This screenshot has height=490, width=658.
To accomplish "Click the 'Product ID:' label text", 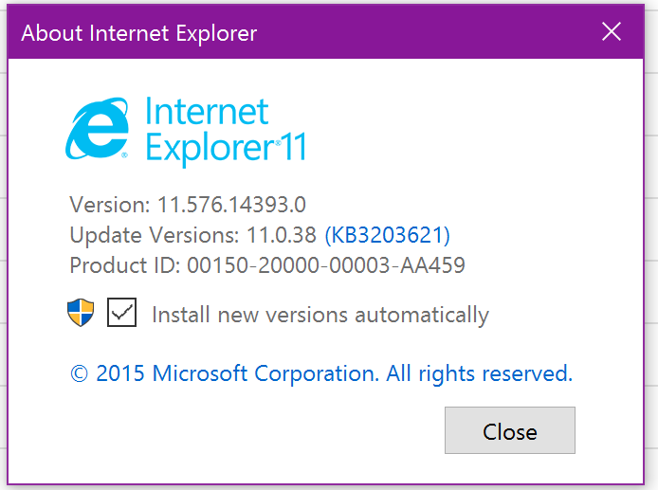I will pos(123,265).
